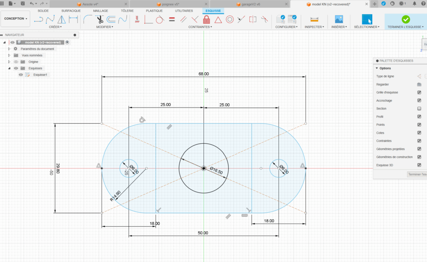
Task: Toggle Géométries projetées checkbox
Action: [419, 149]
